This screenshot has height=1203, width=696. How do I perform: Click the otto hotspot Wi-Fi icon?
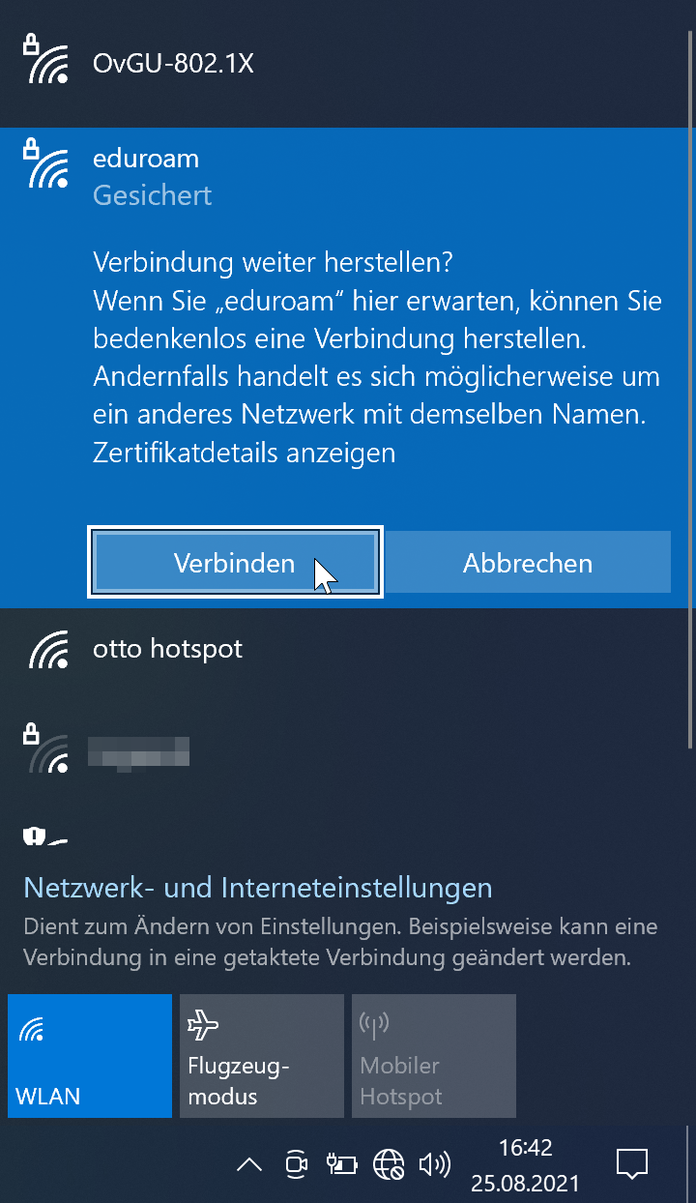click(x=49, y=649)
